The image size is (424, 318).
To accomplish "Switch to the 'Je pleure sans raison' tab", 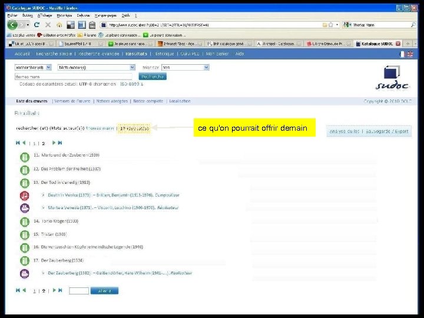I will click(x=130, y=44).
